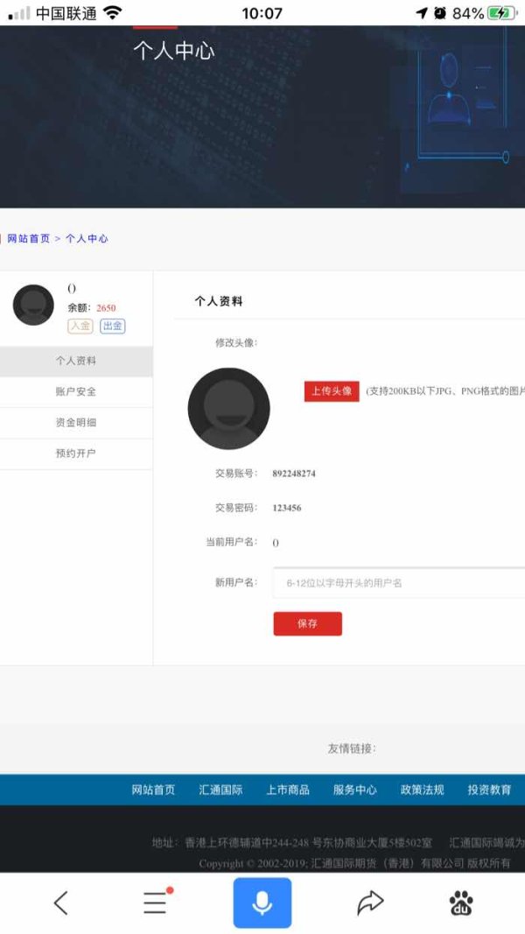The image size is (525, 934).
Task: Click 服务中心 in the footer navigation
Action: coord(354,790)
